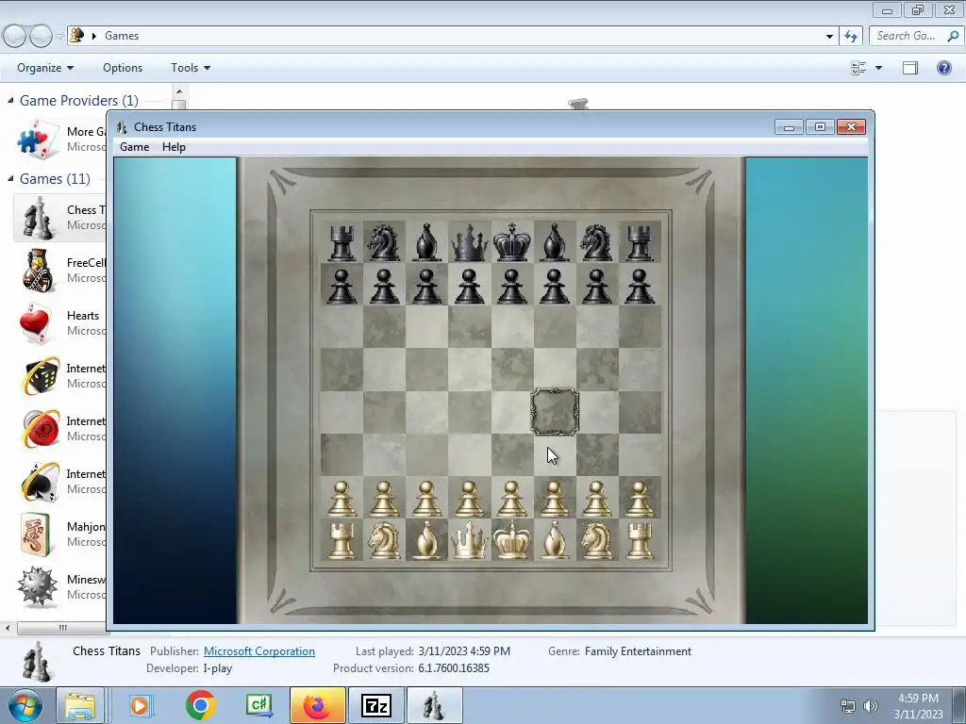Click the volume speaker tray icon
The height and width of the screenshot is (724, 966).
871,706
